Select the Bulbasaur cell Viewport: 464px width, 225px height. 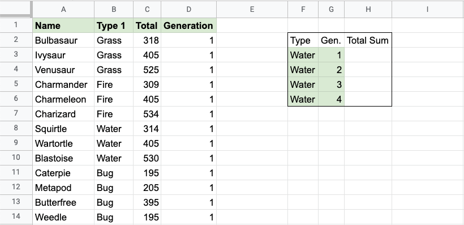[x=63, y=40]
